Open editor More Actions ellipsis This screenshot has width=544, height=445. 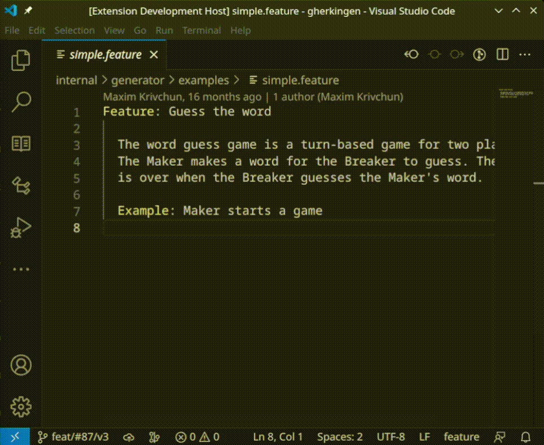[525, 55]
